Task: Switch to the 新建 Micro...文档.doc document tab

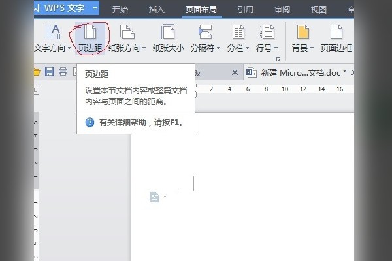Action: [299, 72]
